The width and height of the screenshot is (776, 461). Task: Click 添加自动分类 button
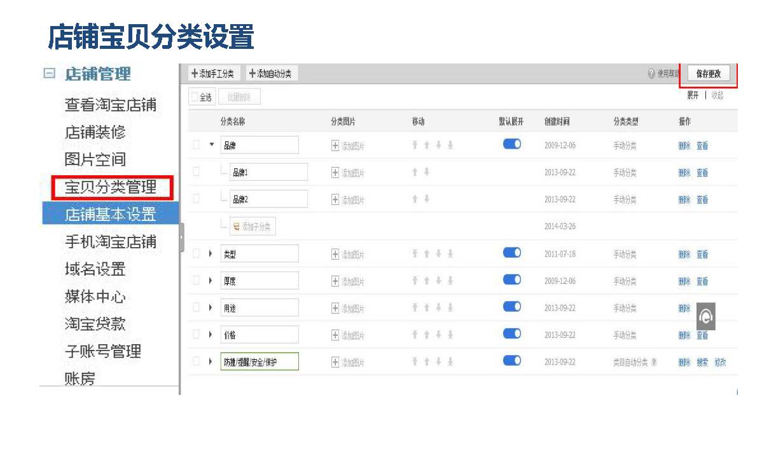271,74
